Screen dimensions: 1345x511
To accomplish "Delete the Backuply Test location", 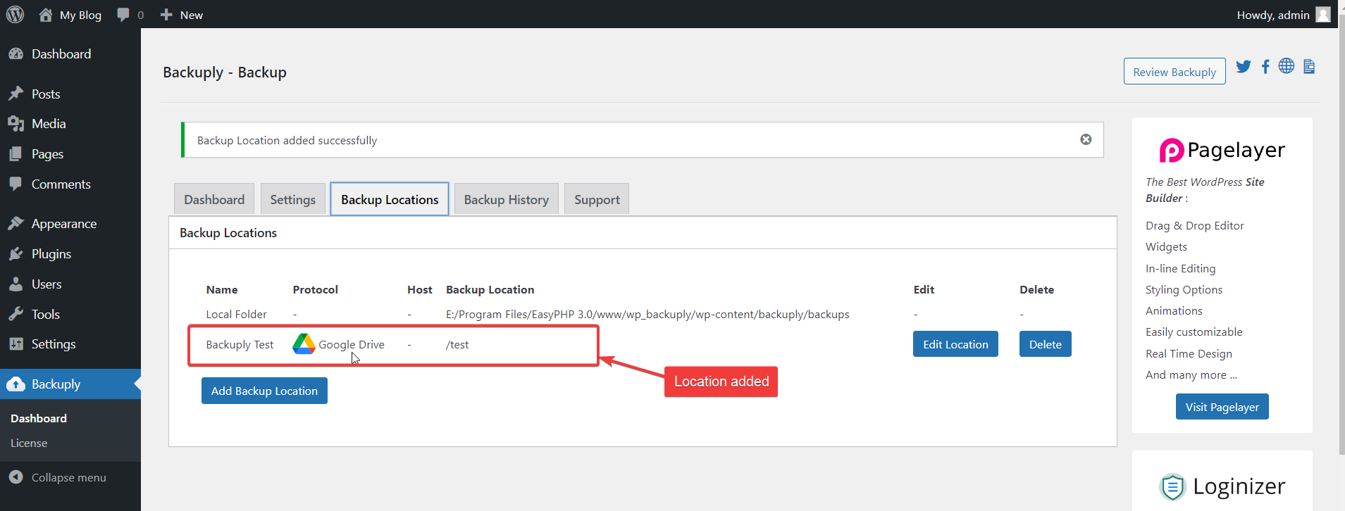I will [1045, 344].
